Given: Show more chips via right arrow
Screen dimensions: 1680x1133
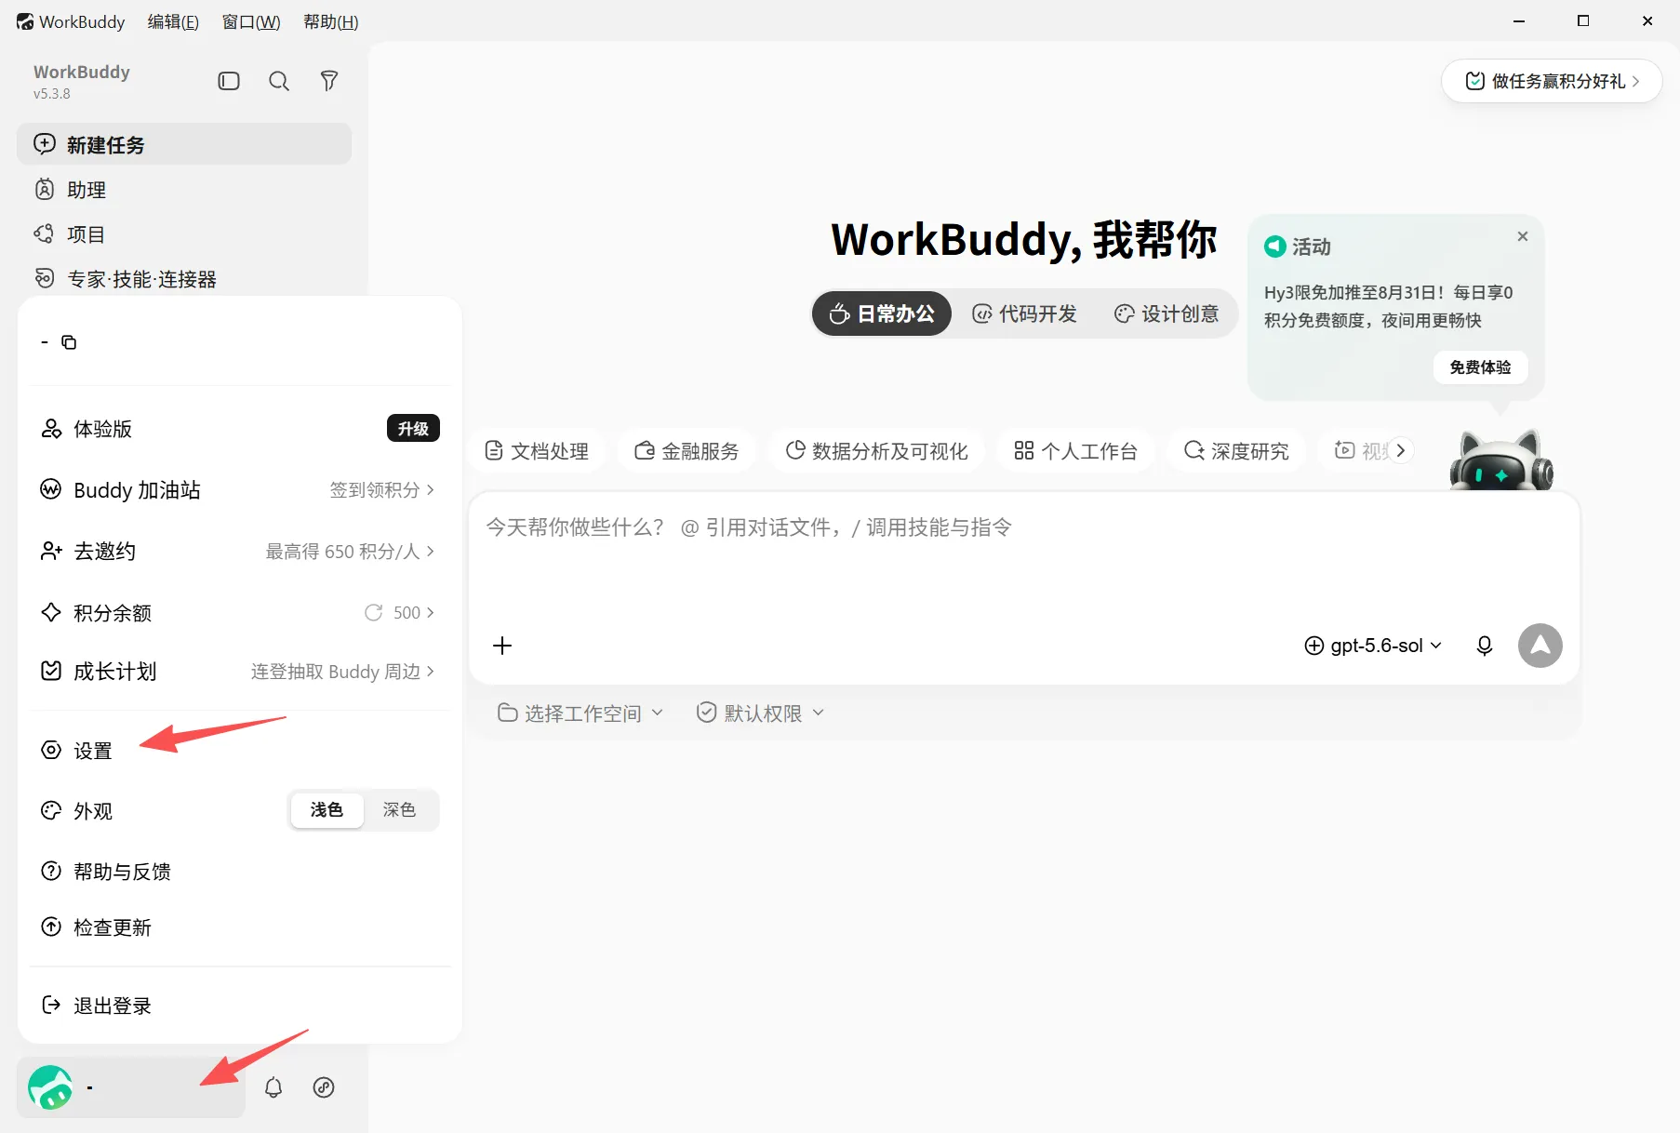Looking at the screenshot, I should [1400, 450].
